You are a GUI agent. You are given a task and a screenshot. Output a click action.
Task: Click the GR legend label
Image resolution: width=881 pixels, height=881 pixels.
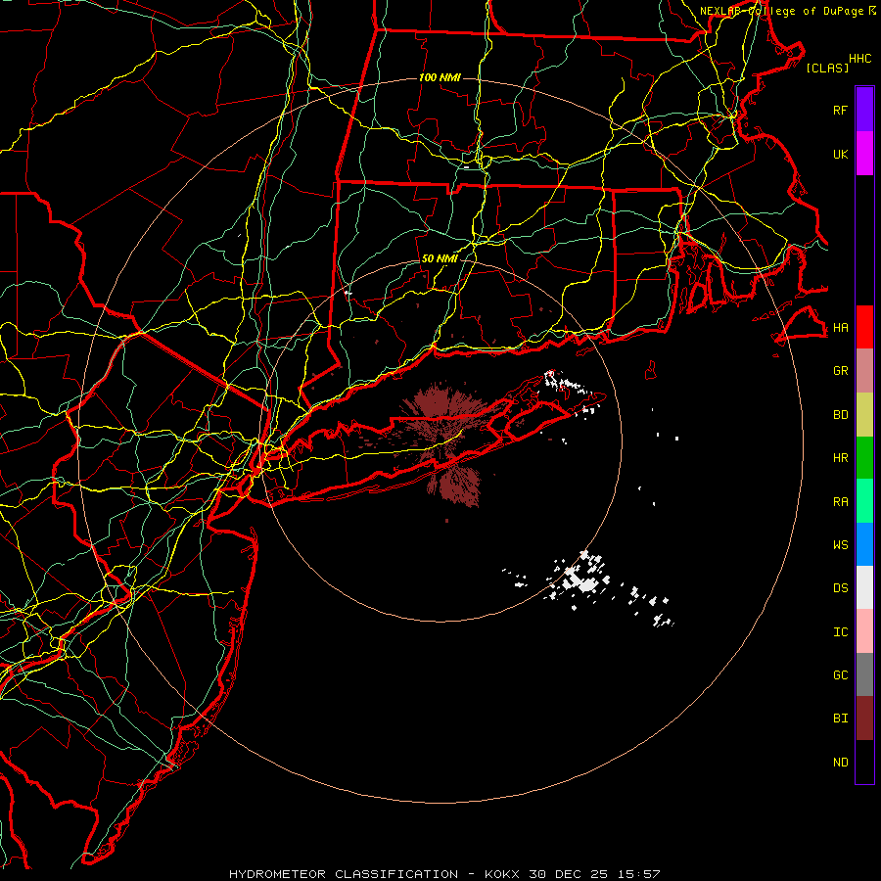840,371
